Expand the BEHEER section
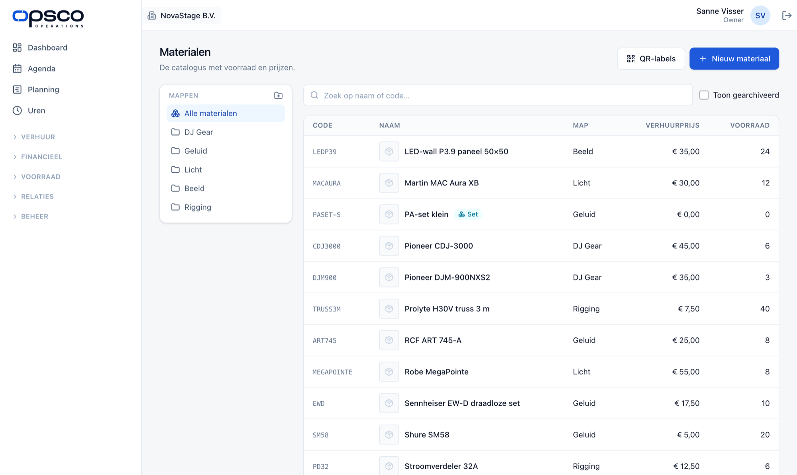Screen dimensions: 797x475 click(x=30, y=216)
